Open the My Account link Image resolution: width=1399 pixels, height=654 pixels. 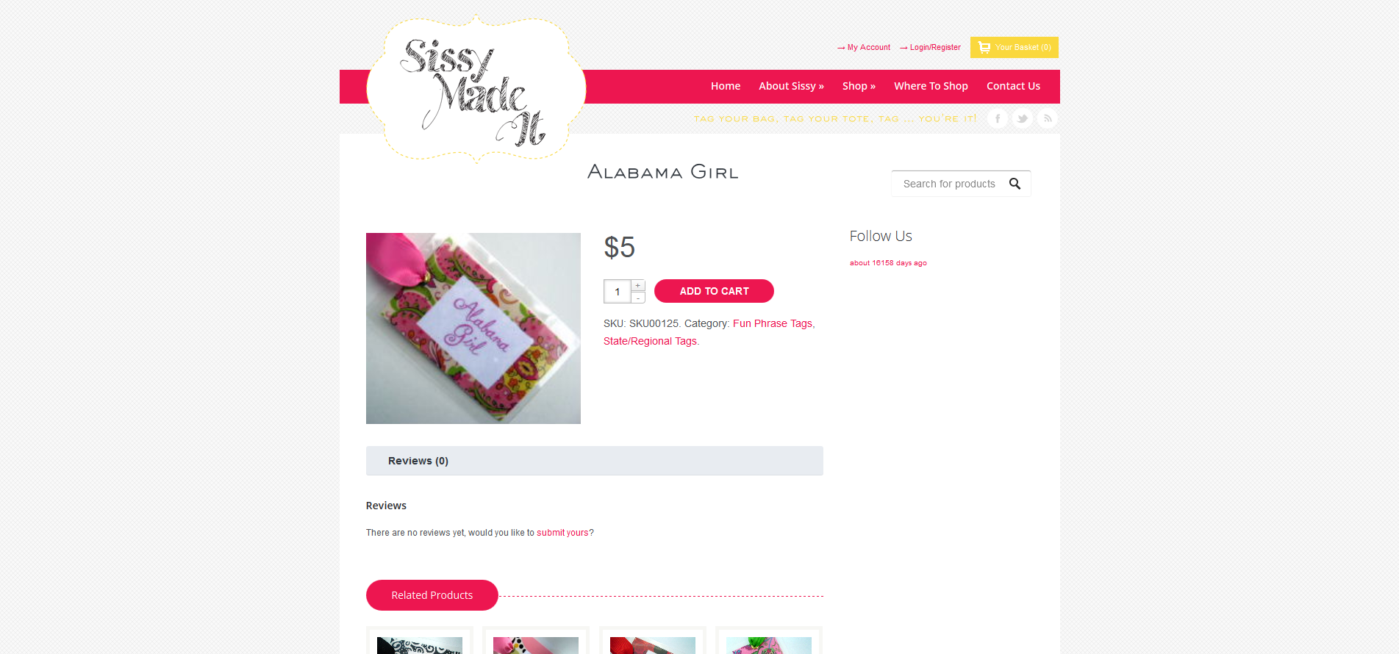[869, 47]
